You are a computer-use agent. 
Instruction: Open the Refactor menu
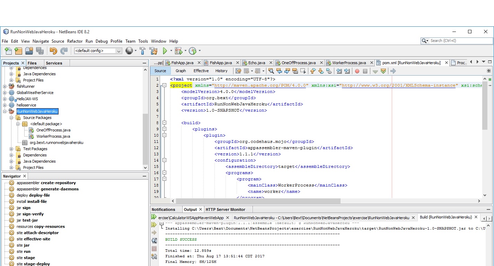coord(75,41)
